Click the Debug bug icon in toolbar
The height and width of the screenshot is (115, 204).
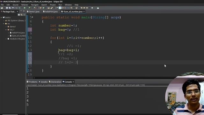(19, 8)
